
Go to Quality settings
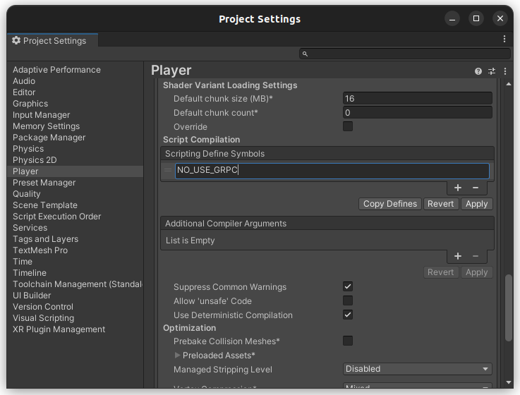27,194
